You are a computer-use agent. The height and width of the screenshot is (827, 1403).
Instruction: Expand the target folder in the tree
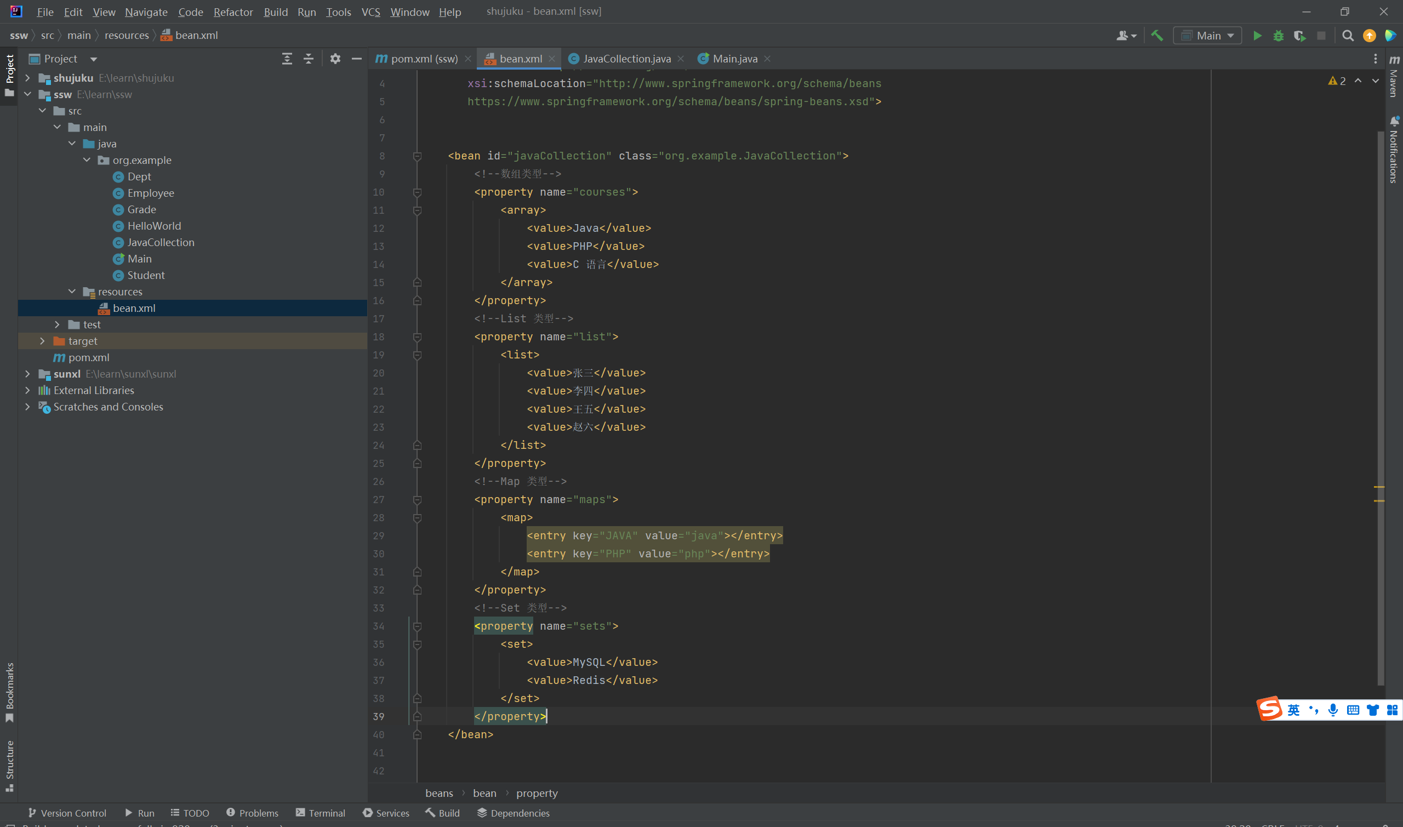(x=42, y=340)
